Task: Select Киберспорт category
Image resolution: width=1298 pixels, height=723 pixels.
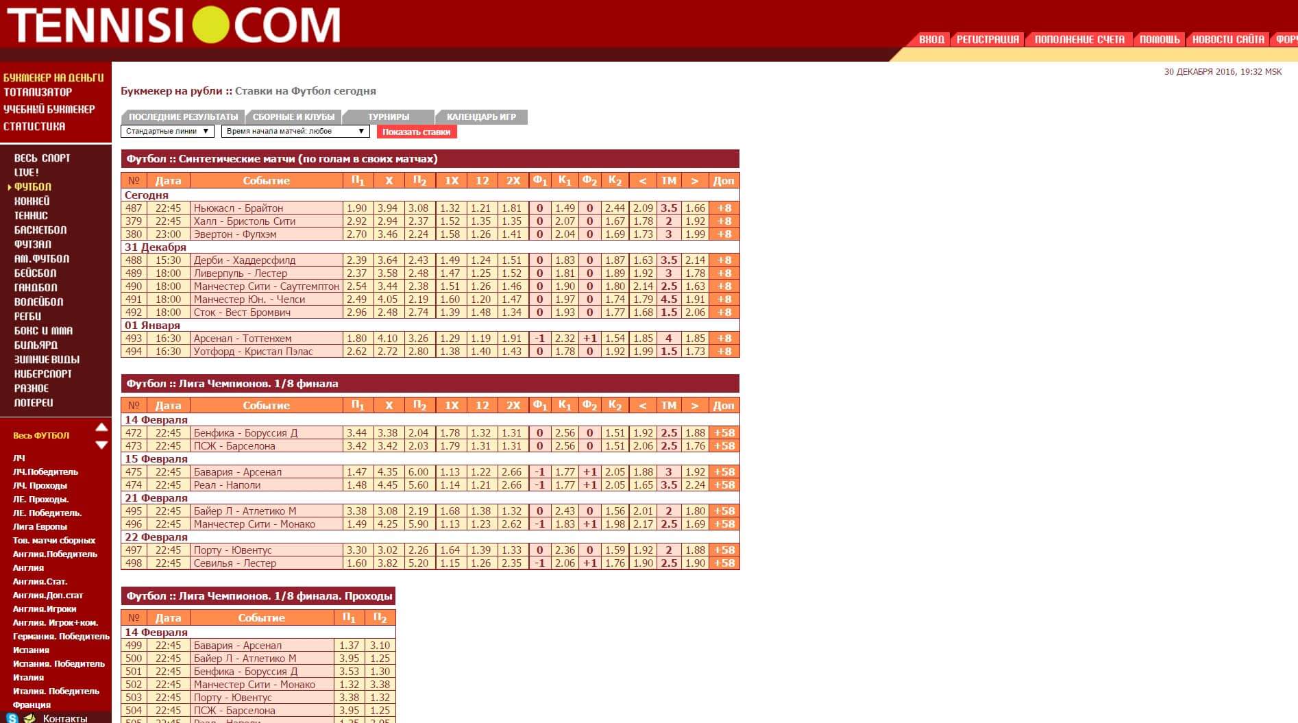Action: coord(43,373)
